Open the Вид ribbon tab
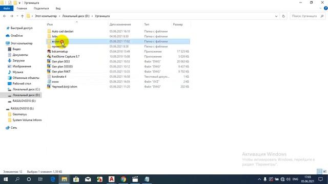Image resolution: width=328 pixels, height=184 pixels. 58,8
